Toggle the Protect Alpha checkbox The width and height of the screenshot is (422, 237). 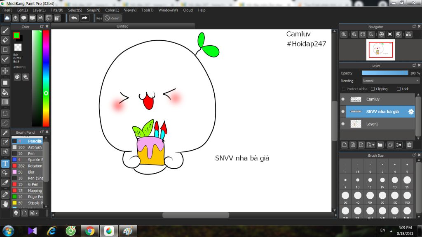343,89
